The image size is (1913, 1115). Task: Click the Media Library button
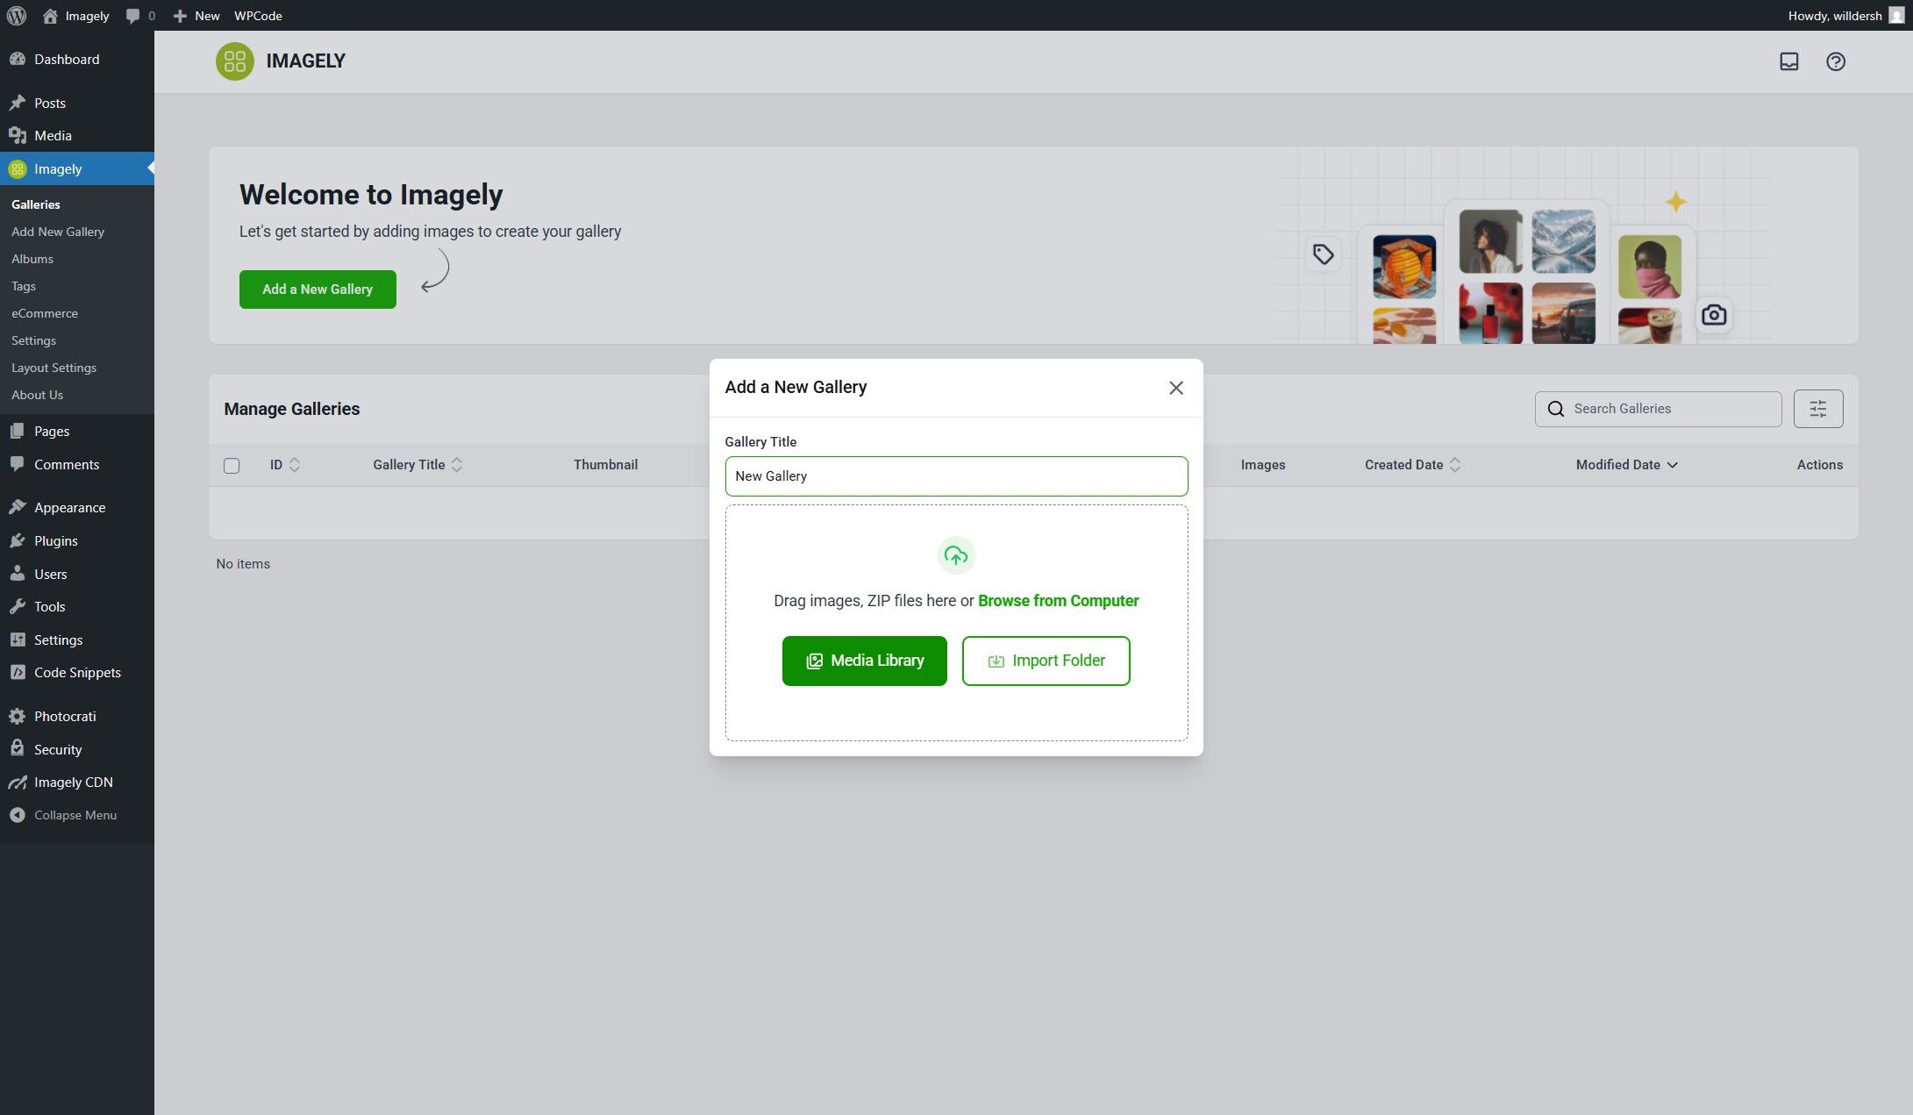pos(864,660)
